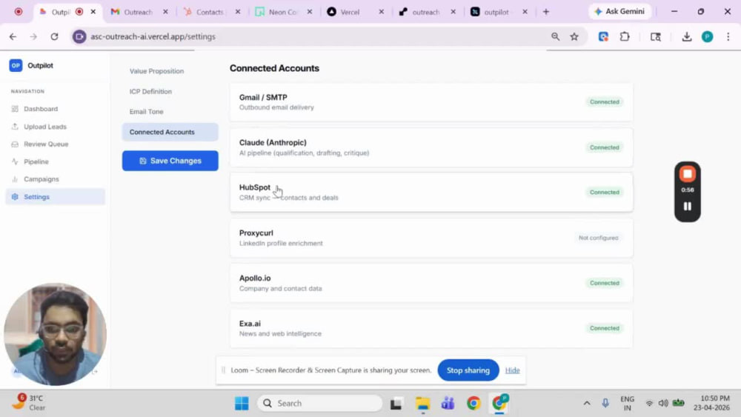Open the Dashboard navigation item
This screenshot has width=741, height=417.
(x=55, y=109)
